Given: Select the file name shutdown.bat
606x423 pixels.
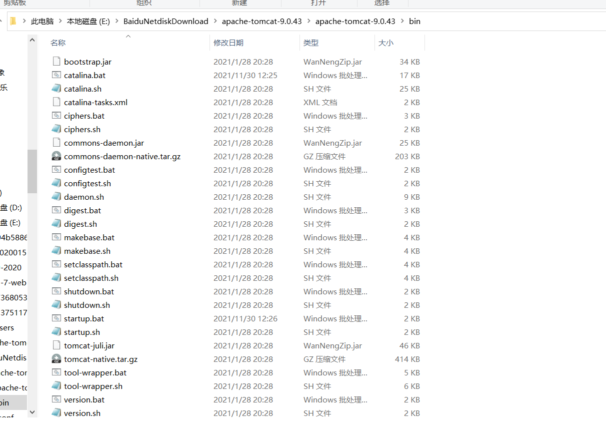Looking at the screenshot, I should [89, 291].
